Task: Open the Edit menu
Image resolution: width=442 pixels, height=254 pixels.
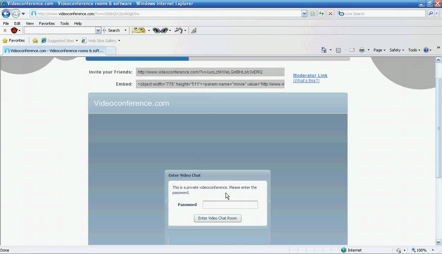Action: 17,23
